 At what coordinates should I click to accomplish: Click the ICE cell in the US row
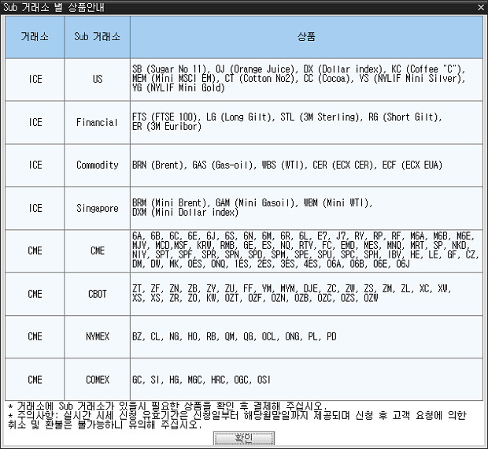[x=35, y=80]
